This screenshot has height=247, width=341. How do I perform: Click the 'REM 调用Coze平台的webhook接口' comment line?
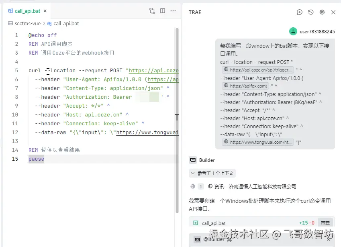tap(71, 53)
